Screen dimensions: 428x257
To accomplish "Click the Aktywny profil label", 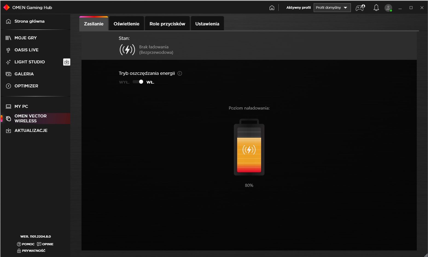I will [299, 8].
